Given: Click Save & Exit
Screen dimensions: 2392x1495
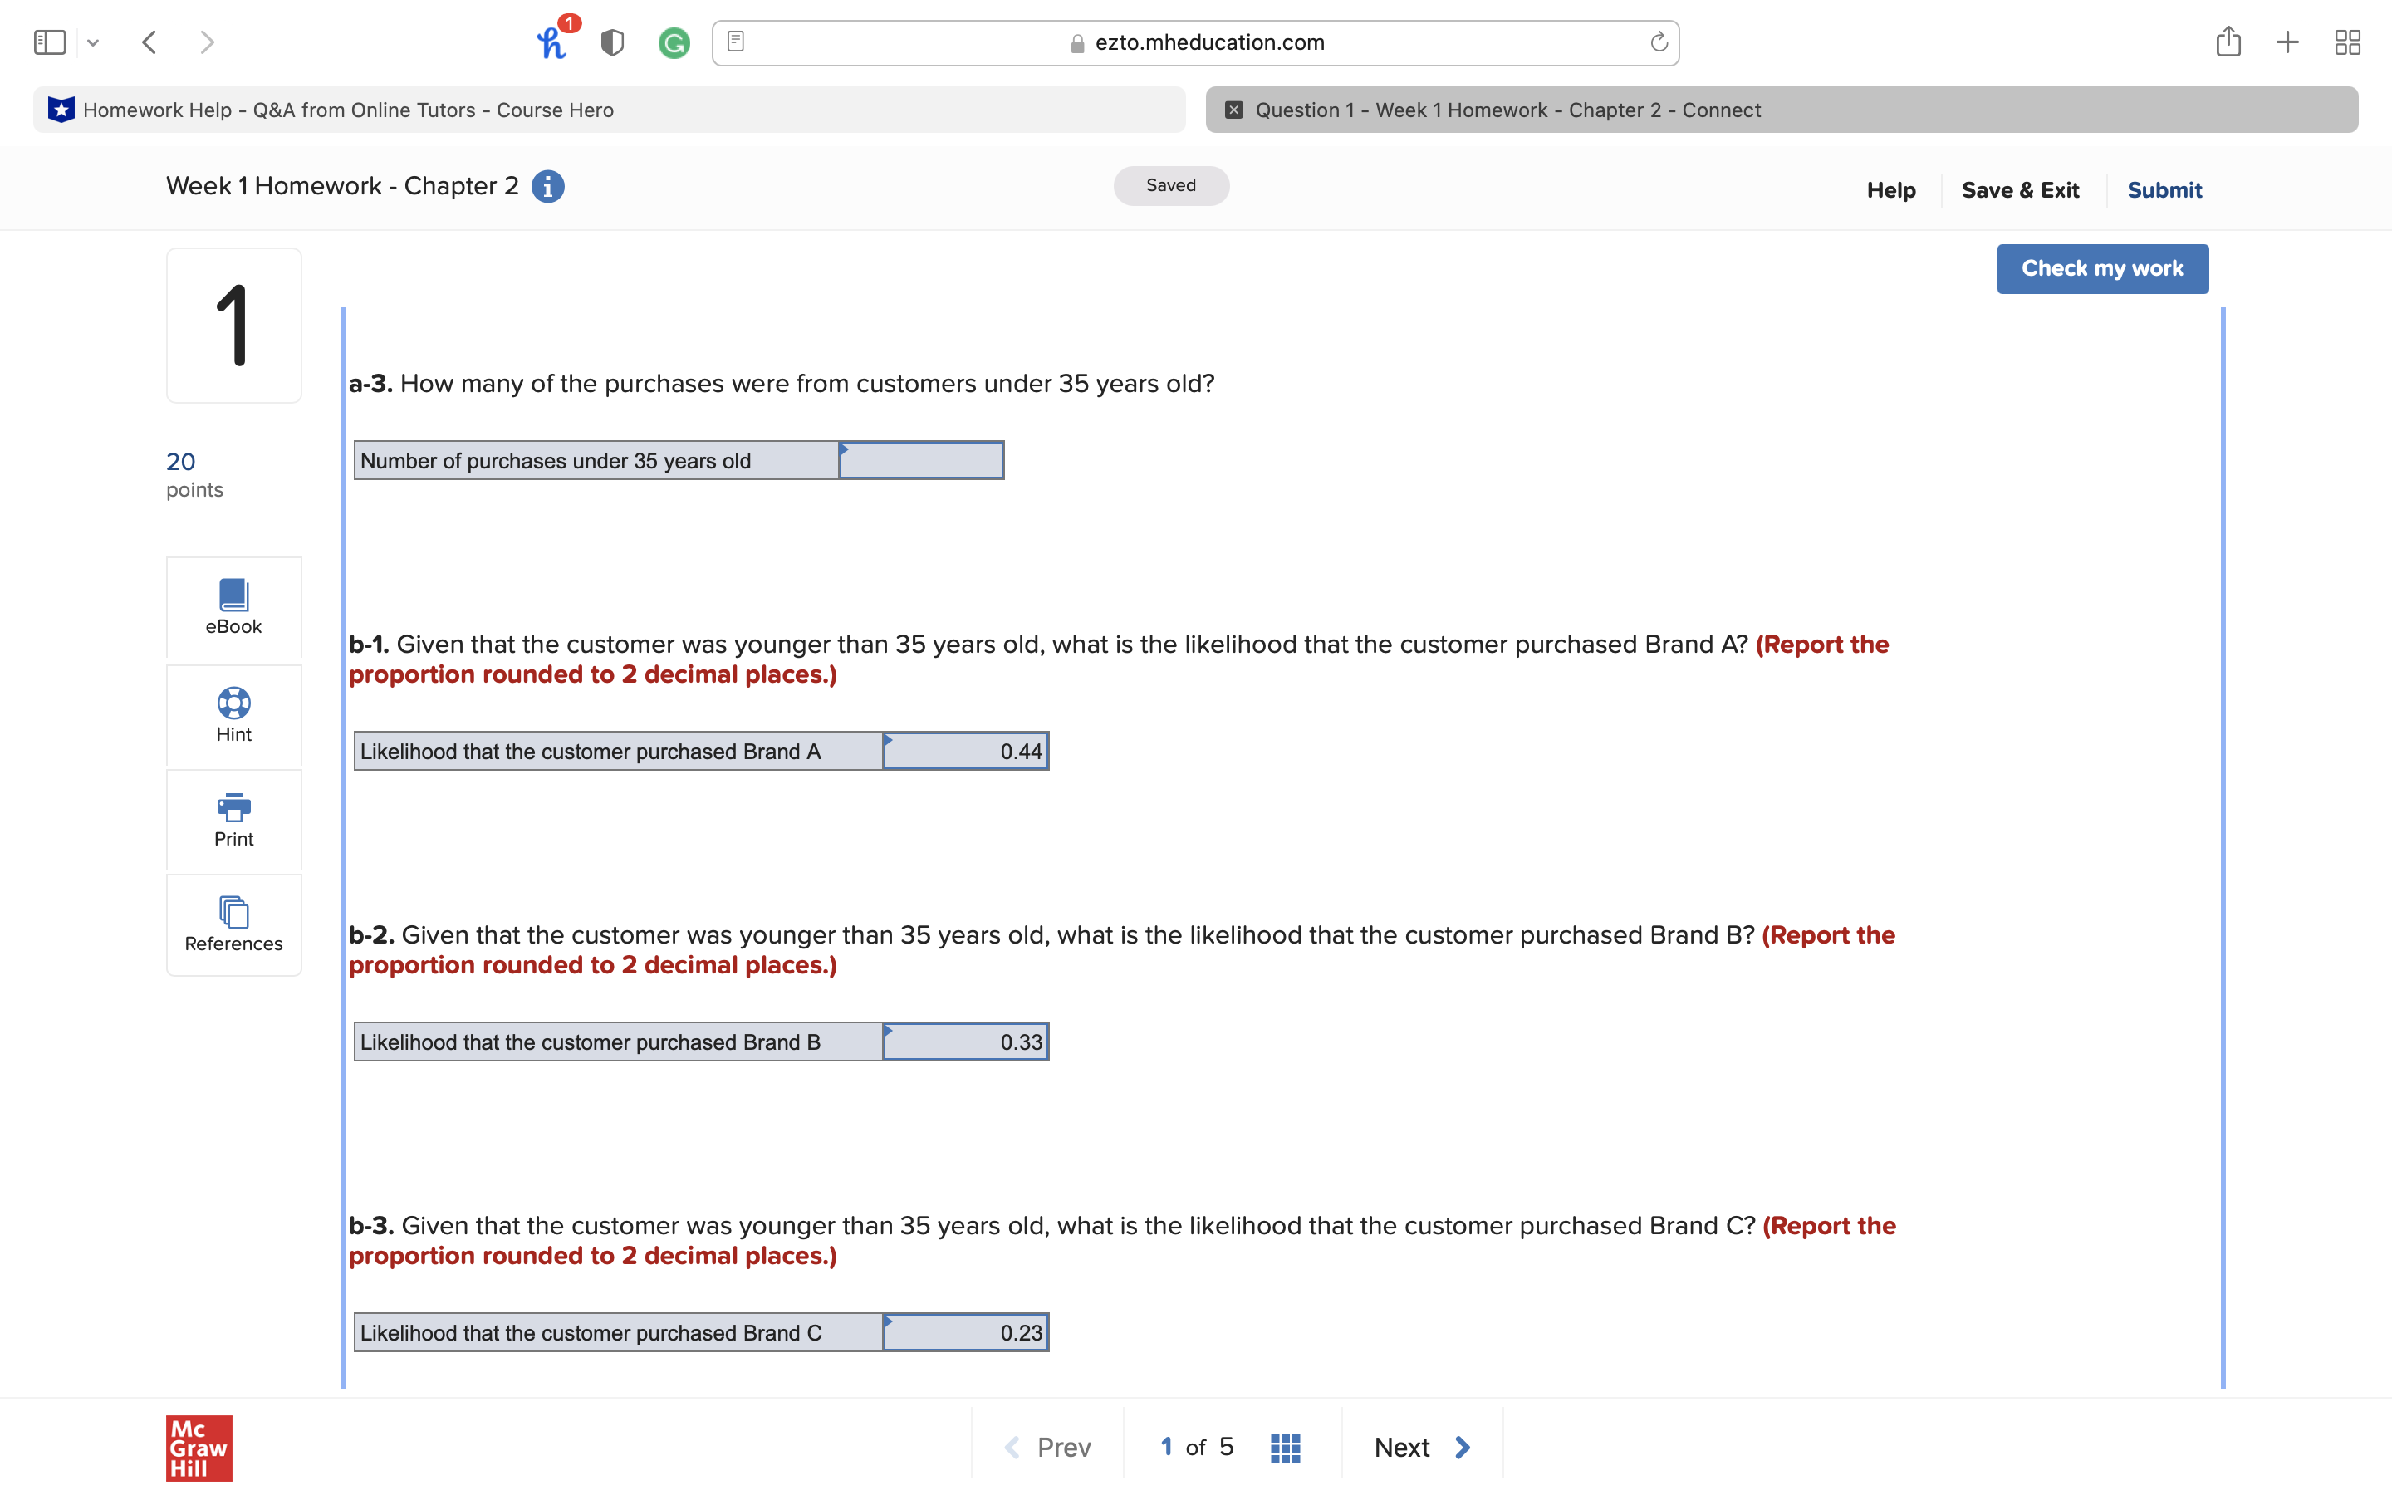Looking at the screenshot, I should pos(2019,190).
